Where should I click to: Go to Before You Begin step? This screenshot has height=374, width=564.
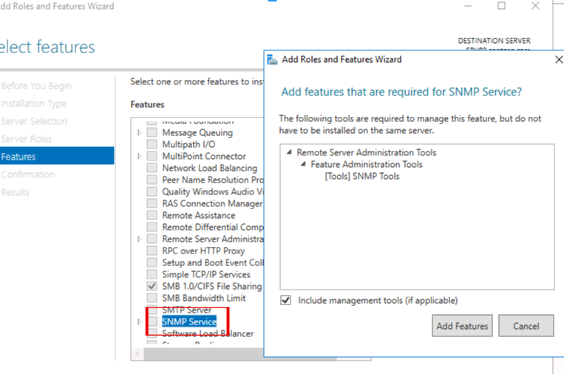[36, 86]
